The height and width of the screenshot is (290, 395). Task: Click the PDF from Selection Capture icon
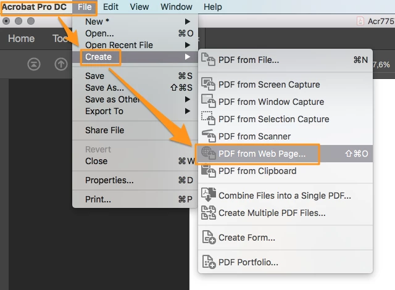click(208, 118)
